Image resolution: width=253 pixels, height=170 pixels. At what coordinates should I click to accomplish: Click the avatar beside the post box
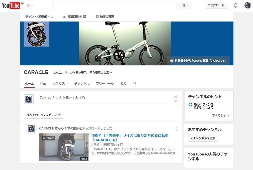click(29, 99)
